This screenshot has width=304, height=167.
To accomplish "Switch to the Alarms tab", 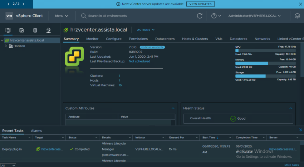I will pyautogui.click(x=36, y=131).
